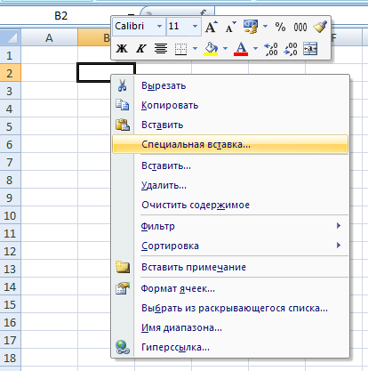Select column A header
This screenshot has height=371, width=368.
49,37
